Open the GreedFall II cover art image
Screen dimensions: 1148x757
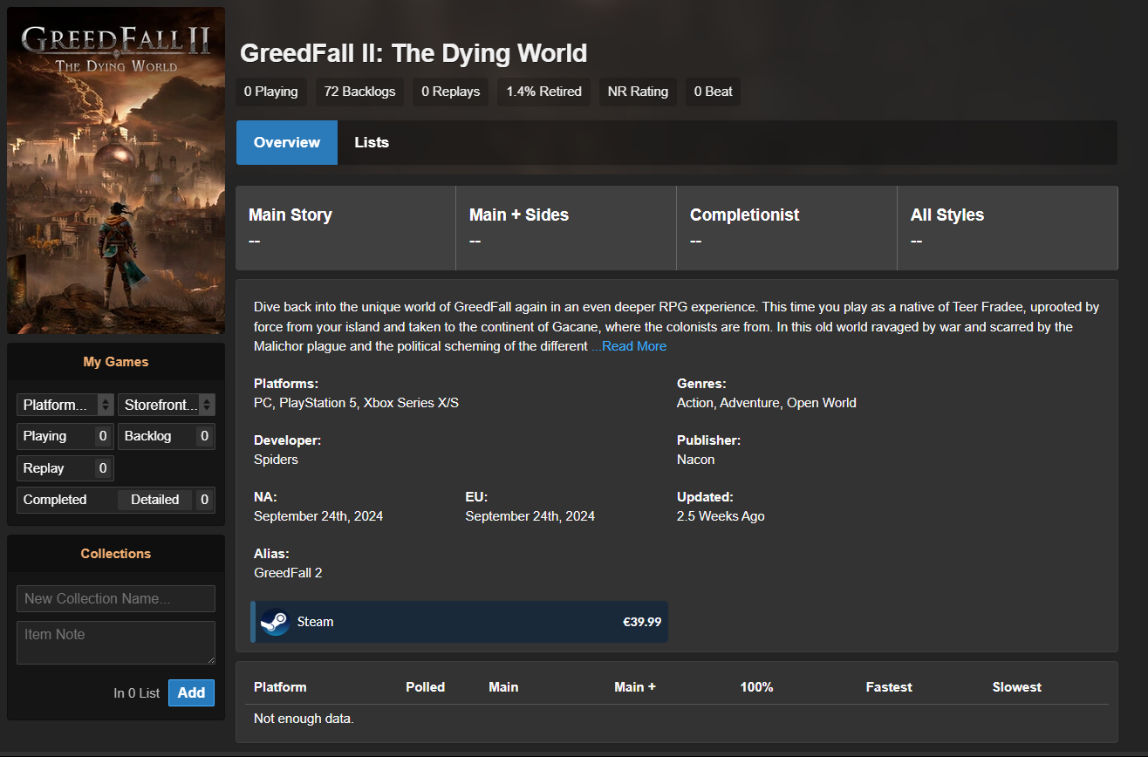[116, 171]
